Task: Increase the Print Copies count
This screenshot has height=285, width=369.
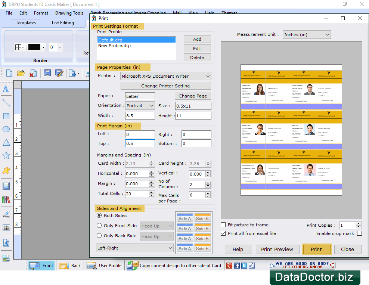Action: [359, 224]
